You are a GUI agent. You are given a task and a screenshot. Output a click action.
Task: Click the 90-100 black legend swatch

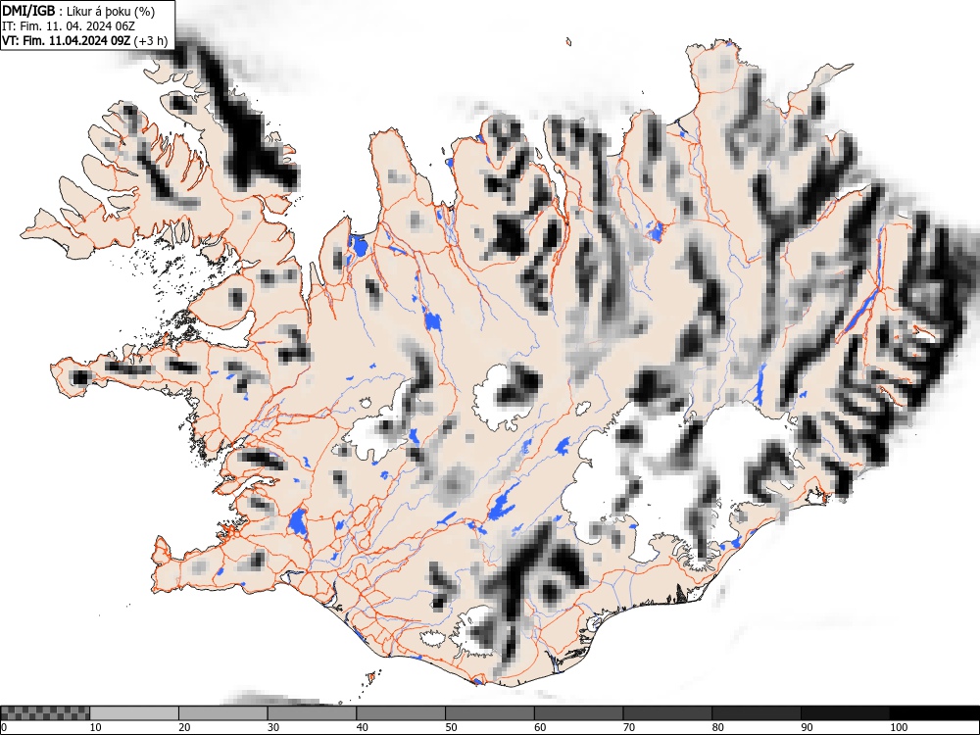(845, 713)
